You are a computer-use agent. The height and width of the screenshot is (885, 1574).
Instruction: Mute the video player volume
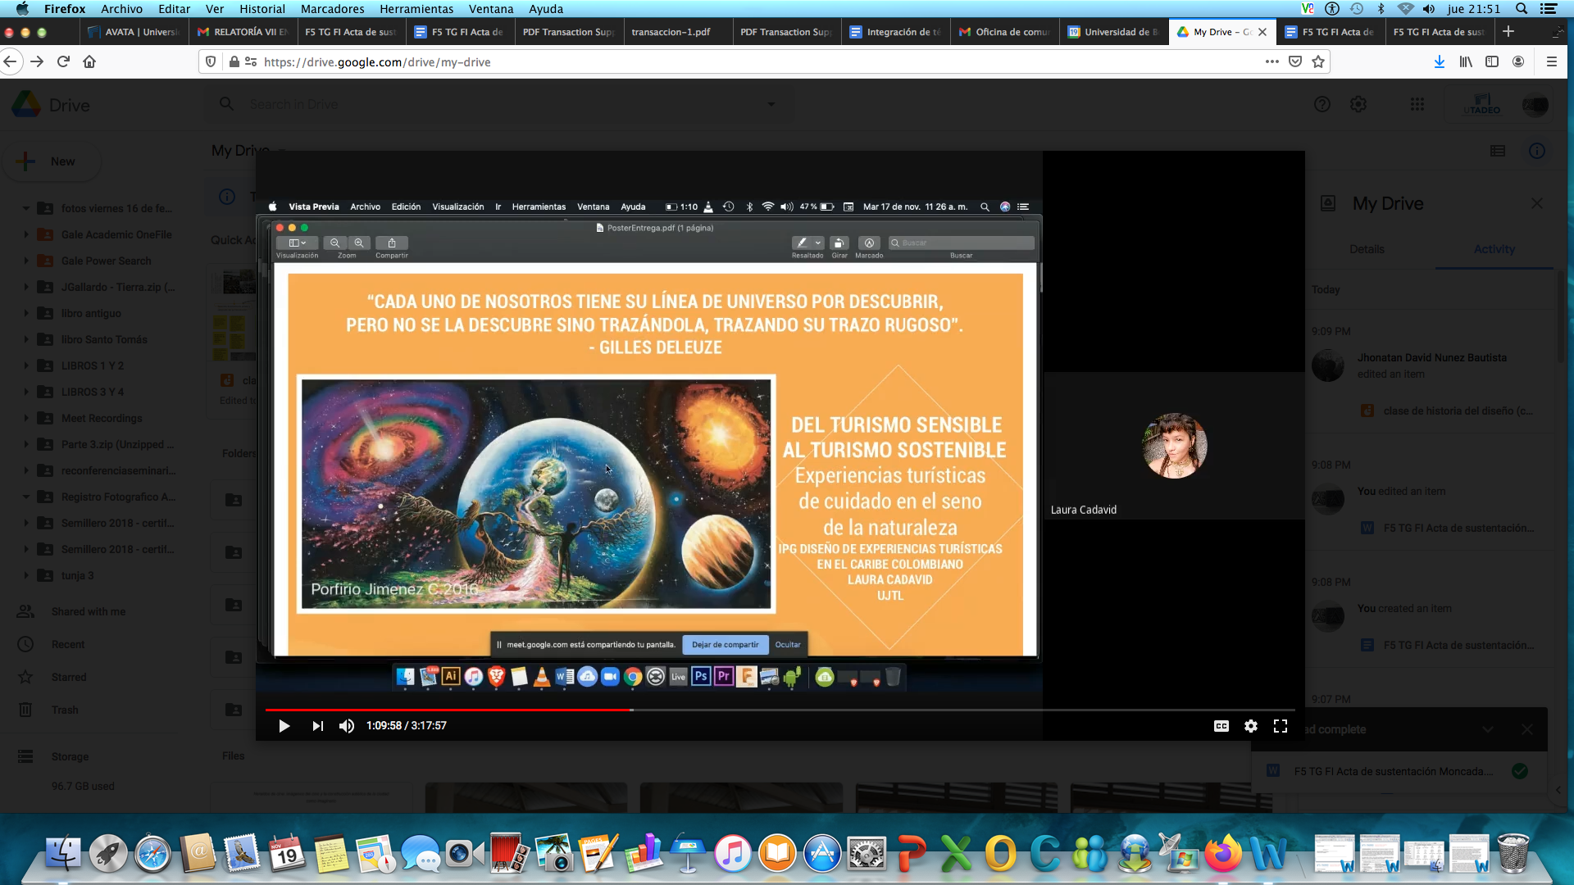(x=347, y=726)
